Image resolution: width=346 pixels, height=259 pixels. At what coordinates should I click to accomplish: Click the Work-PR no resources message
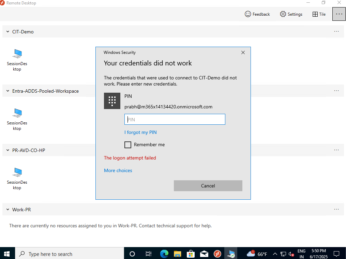pos(110,226)
